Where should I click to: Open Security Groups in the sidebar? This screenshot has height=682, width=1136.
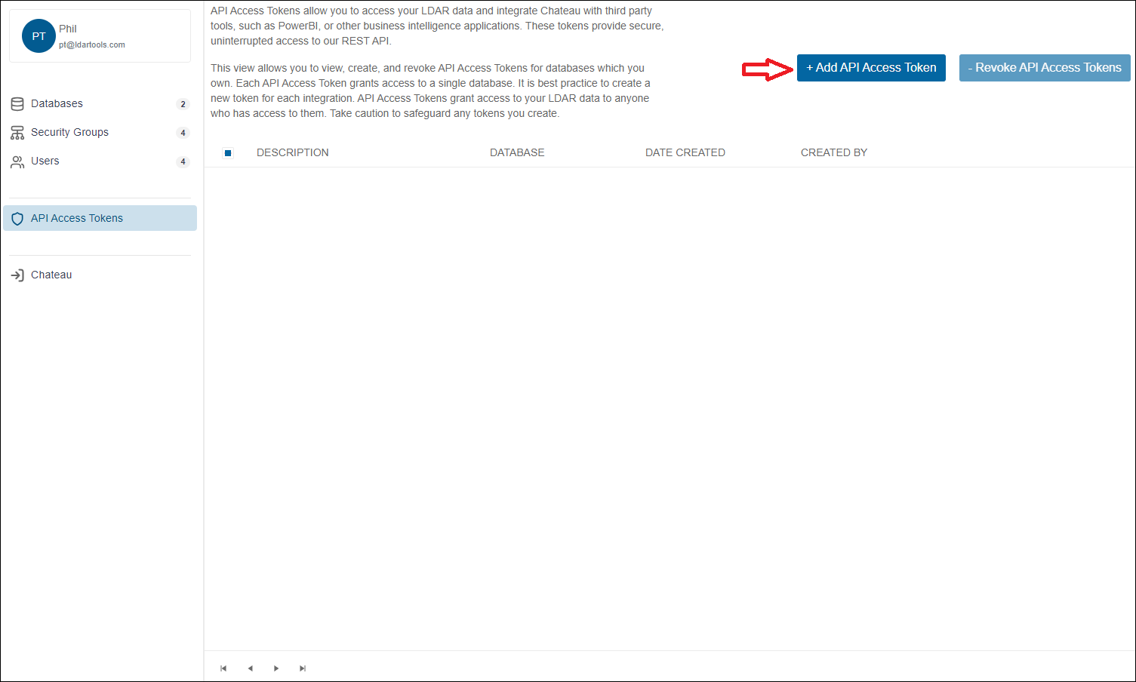[x=69, y=133]
